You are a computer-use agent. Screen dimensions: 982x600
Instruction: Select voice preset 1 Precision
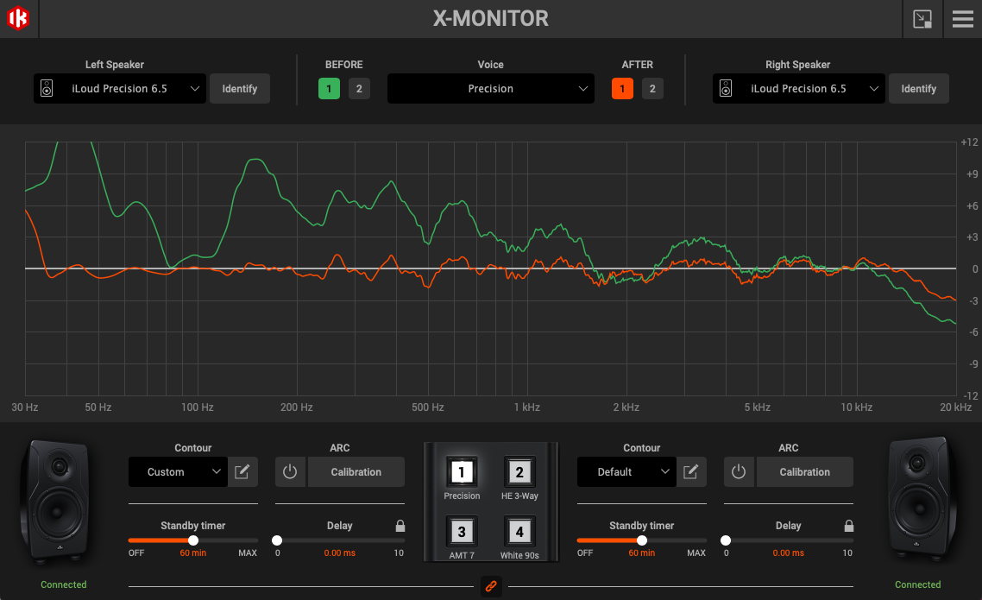point(462,471)
